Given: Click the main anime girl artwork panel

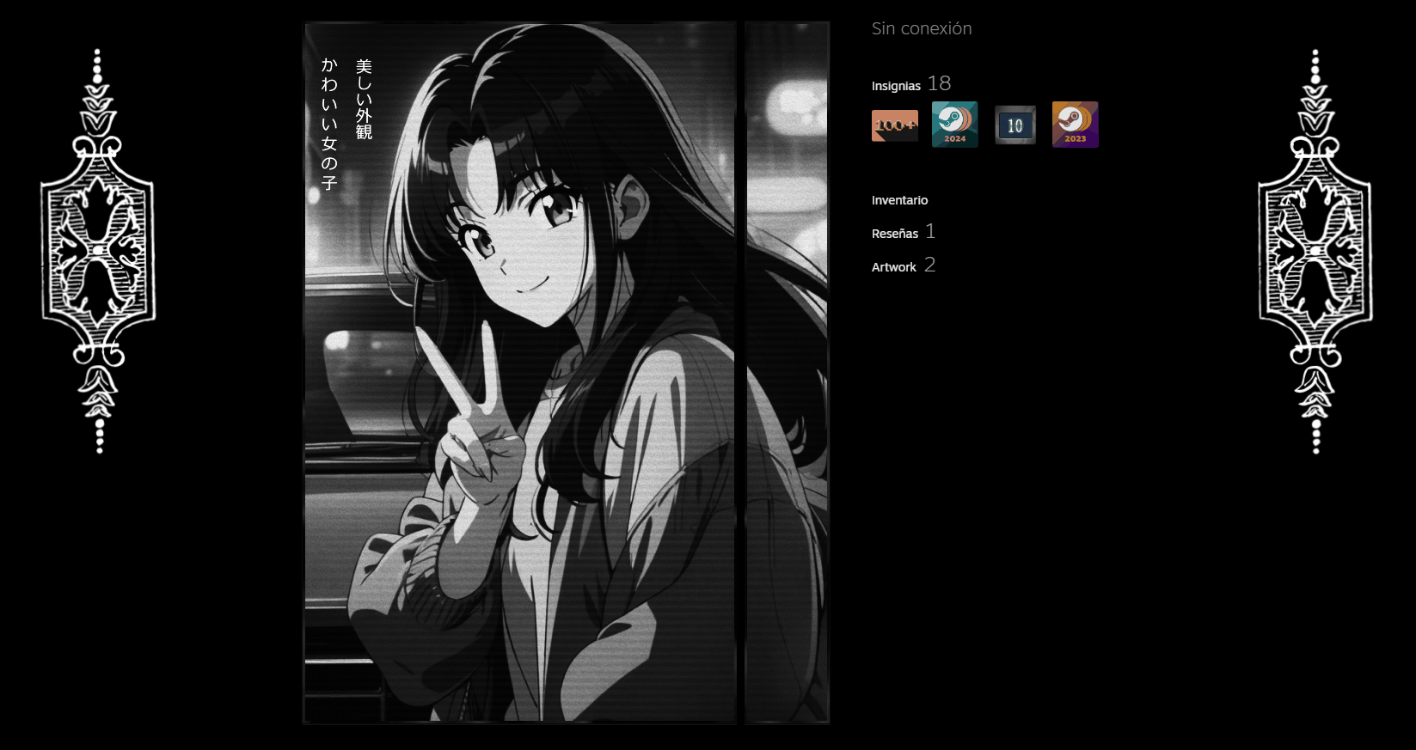Looking at the screenshot, I should [x=520, y=373].
